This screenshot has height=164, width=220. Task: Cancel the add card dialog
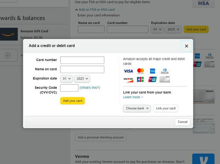tap(183, 122)
